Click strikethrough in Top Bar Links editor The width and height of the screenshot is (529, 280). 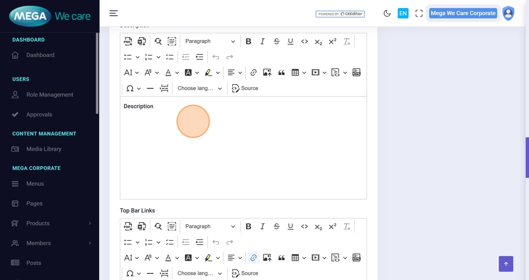[x=276, y=227]
